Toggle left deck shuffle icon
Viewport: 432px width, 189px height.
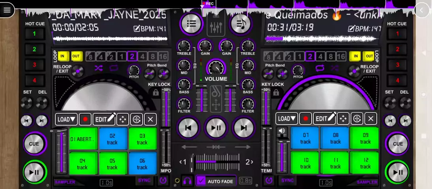click(99, 68)
